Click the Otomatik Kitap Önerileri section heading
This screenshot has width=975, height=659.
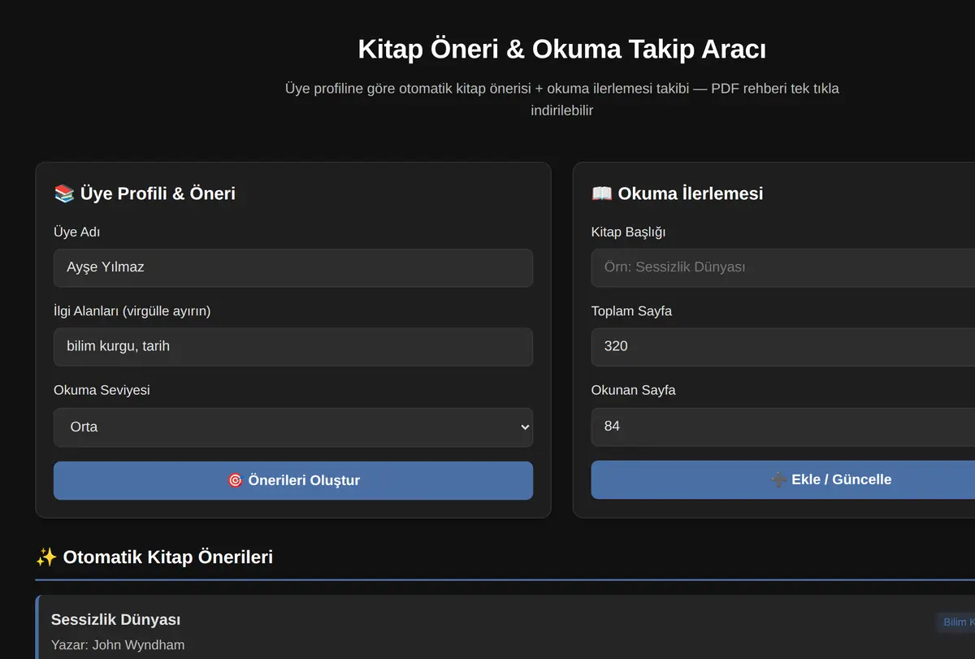(x=167, y=557)
